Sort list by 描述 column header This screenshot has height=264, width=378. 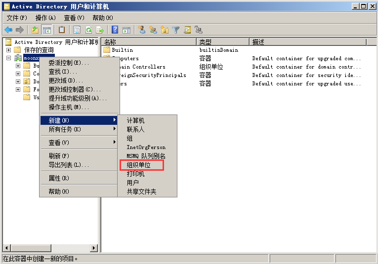[308, 42]
